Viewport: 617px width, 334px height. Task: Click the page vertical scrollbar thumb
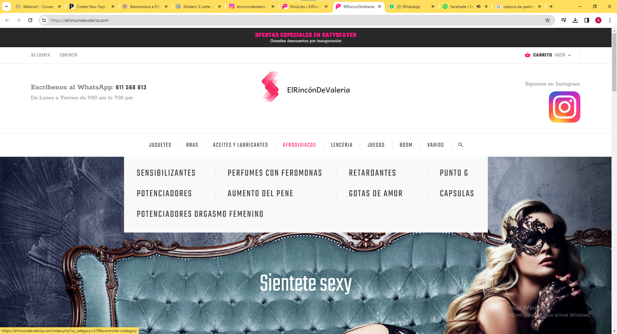[614, 62]
